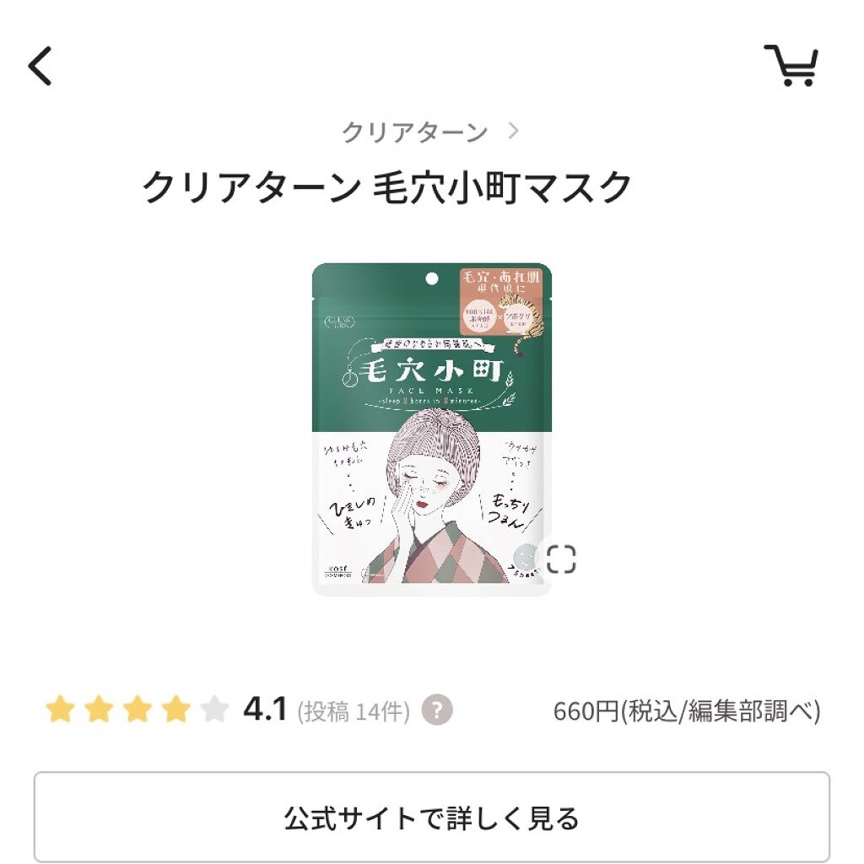Screen dimensions: 864x864
Task: Tap the 公式サイトで詳しく見る button
Action: [431, 817]
